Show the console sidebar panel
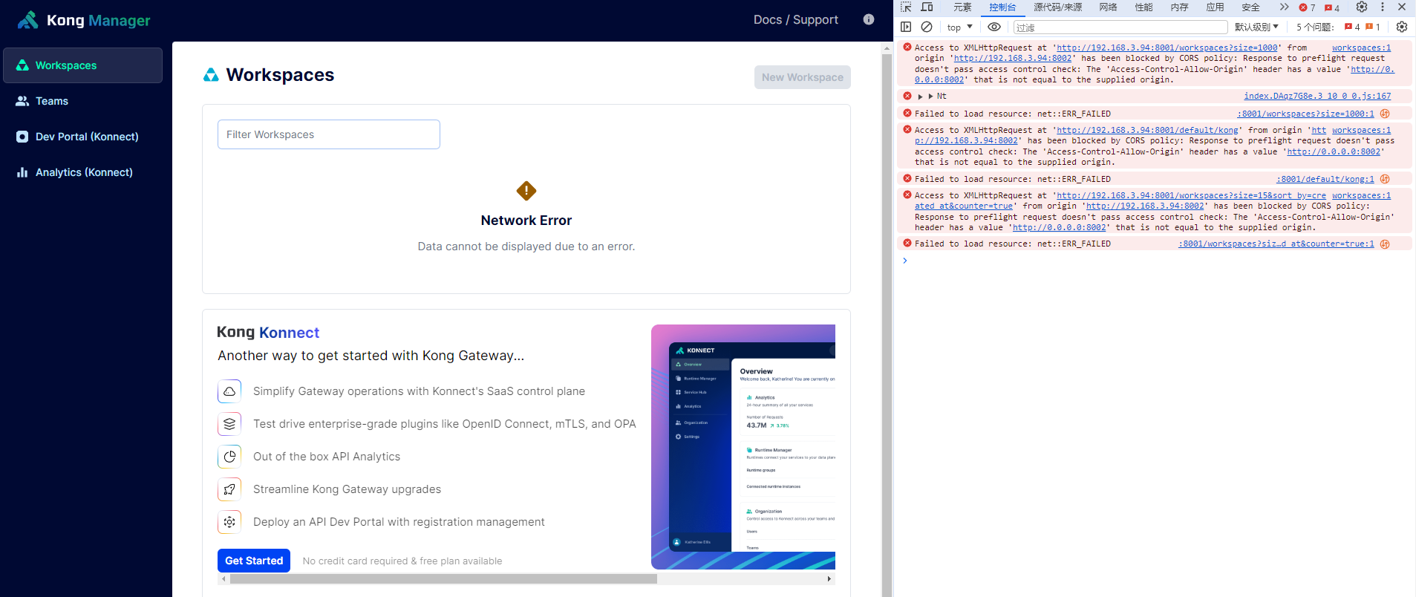The width and height of the screenshot is (1416, 597). click(906, 27)
